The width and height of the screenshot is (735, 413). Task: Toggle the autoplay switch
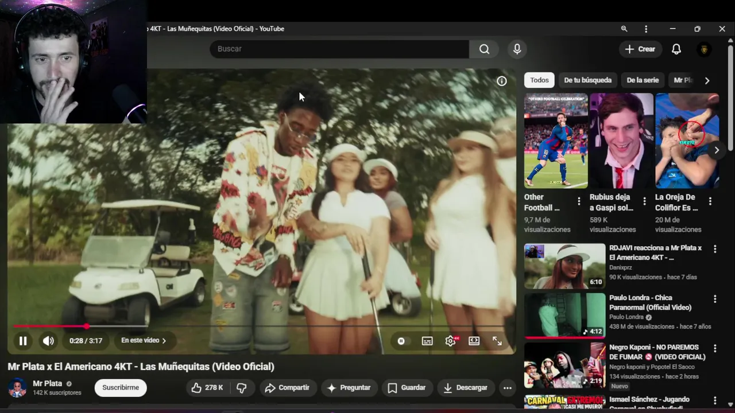pos(401,341)
